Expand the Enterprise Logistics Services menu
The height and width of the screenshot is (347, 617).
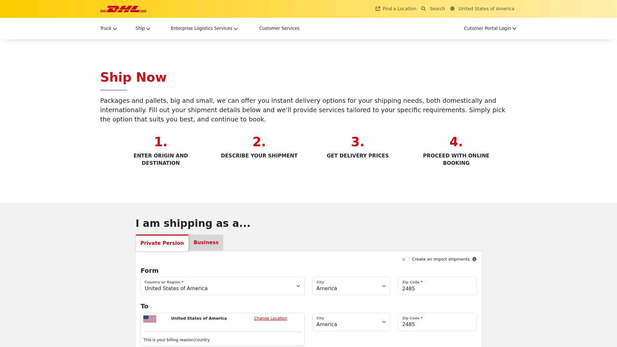(x=204, y=28)
